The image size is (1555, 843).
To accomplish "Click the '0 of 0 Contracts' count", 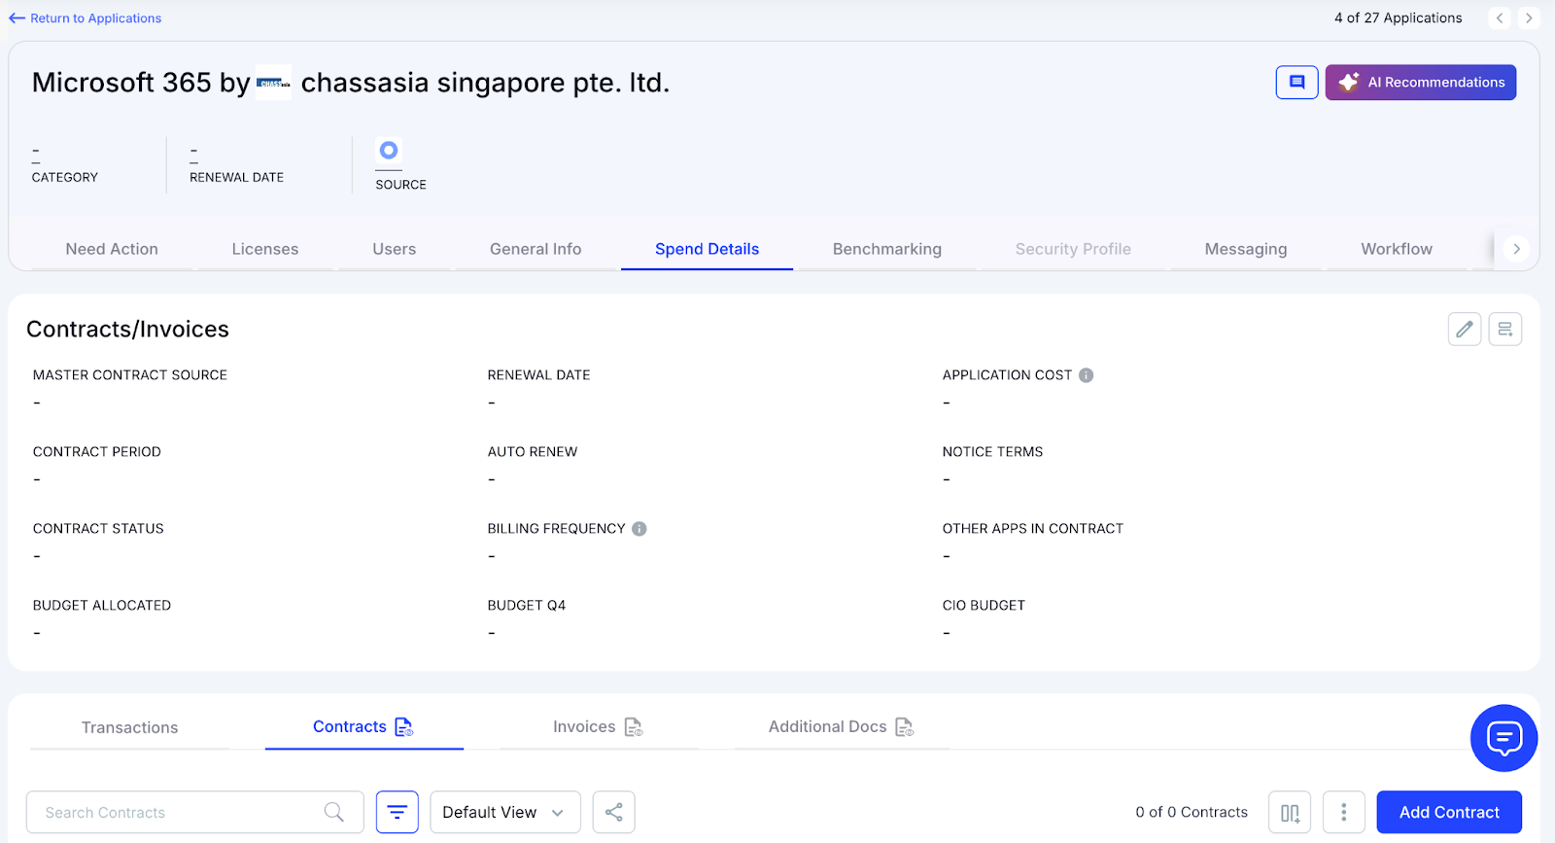I will (x=1192, y=812).
